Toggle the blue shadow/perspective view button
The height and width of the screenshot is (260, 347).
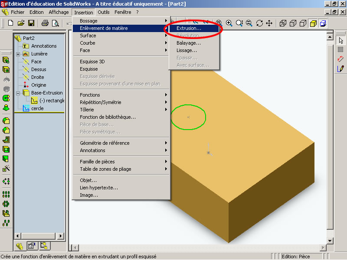323,23
